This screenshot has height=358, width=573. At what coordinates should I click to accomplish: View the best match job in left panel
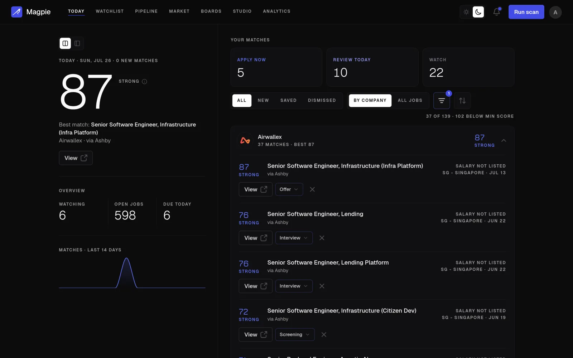point(76,158)
